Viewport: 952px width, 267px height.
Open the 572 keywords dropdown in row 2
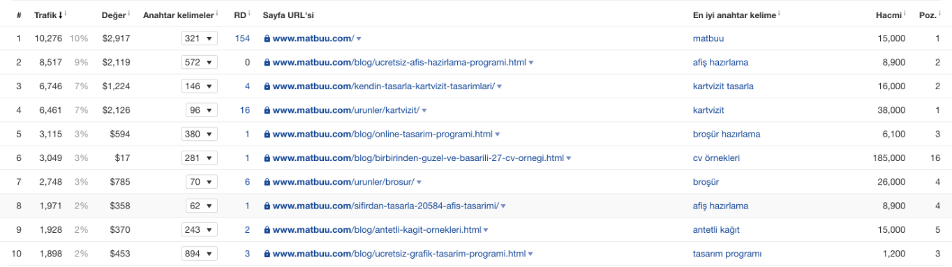click(199, 62)
